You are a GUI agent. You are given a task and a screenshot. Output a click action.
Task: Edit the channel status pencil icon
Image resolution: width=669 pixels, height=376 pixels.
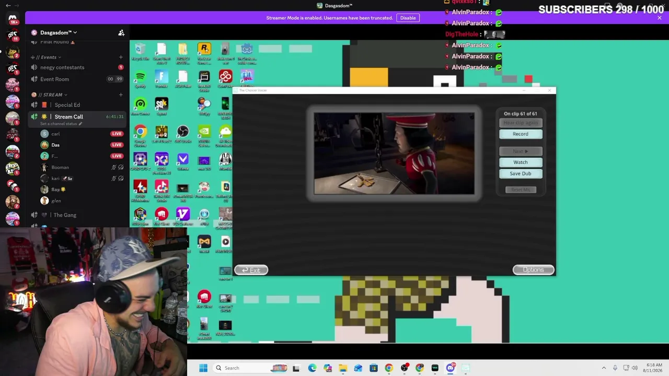tap(80, 124)
